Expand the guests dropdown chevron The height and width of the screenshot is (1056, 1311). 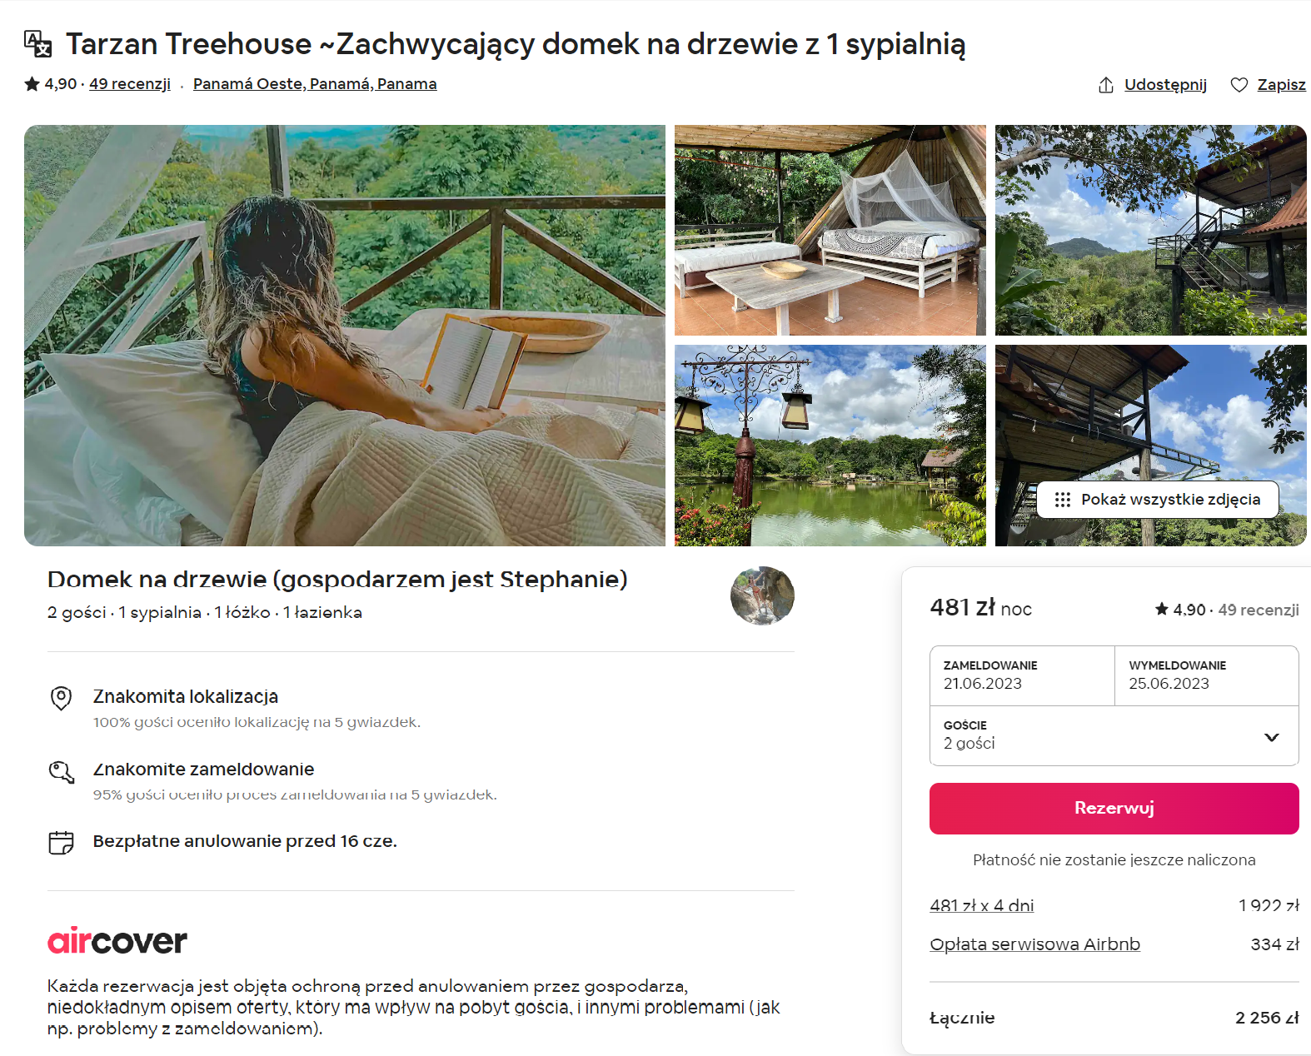click(1271, 737)
